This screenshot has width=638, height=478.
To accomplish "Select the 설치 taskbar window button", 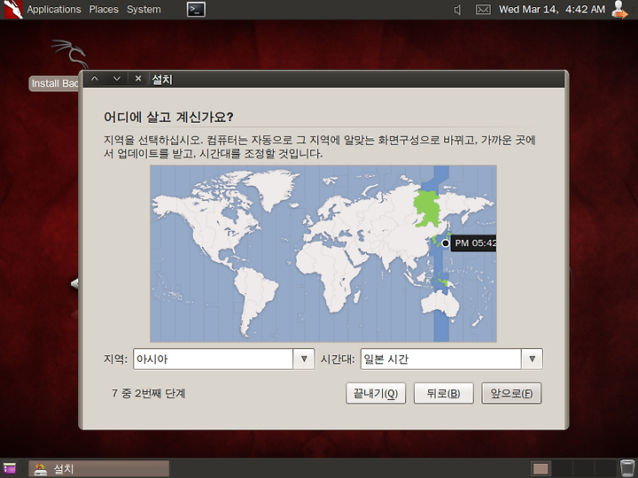I will [98, 468].
